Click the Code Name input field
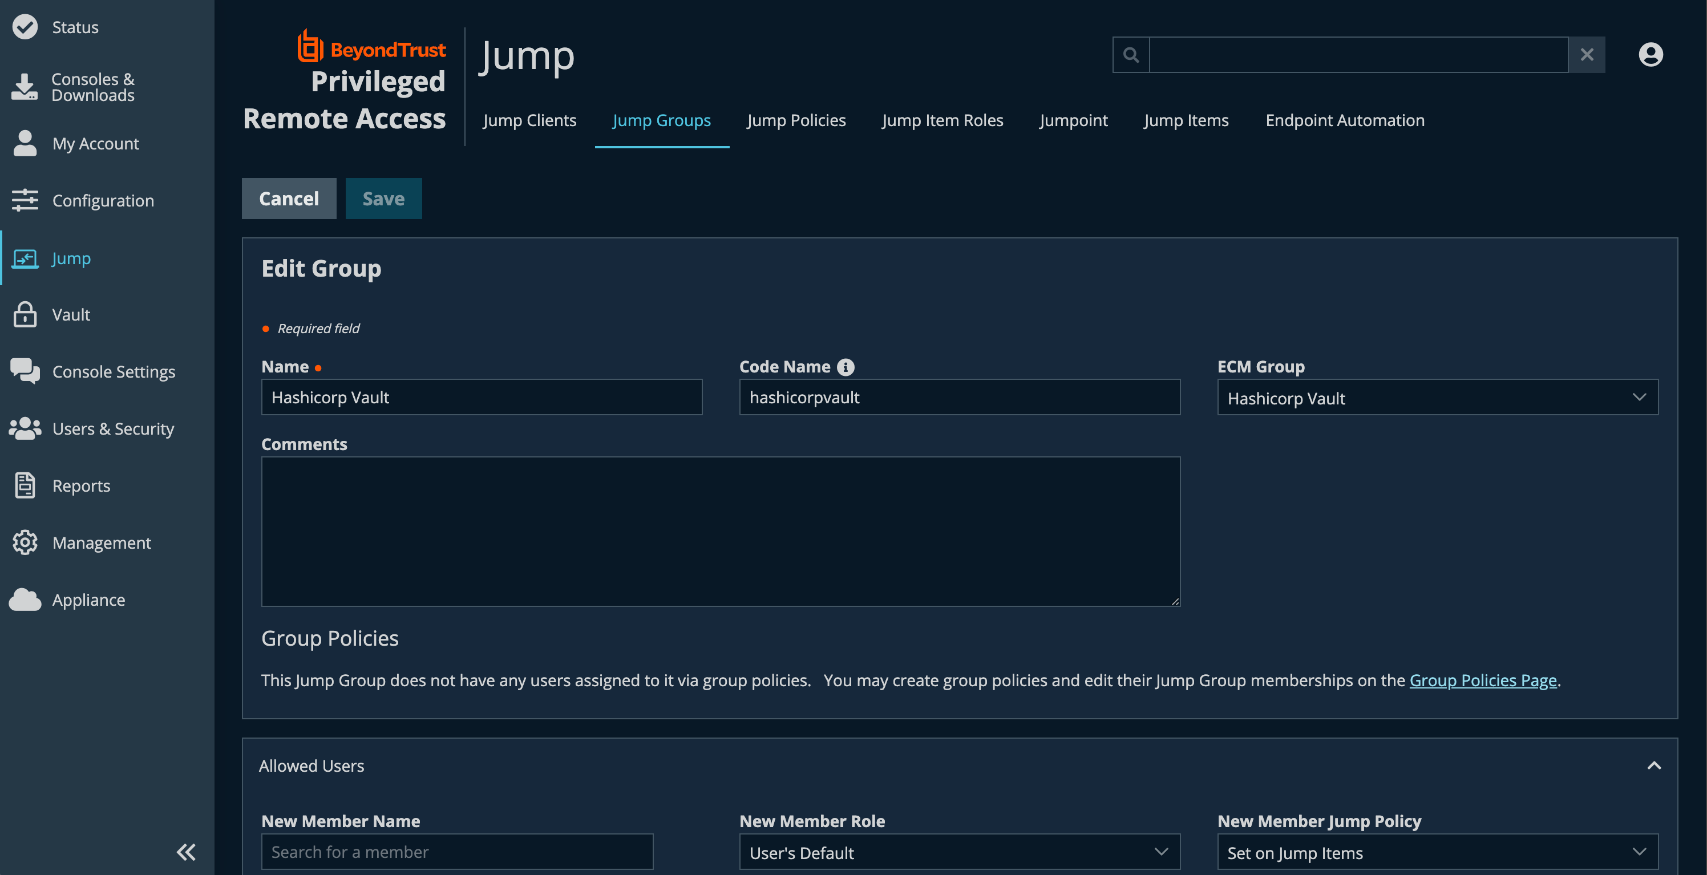 959,397
